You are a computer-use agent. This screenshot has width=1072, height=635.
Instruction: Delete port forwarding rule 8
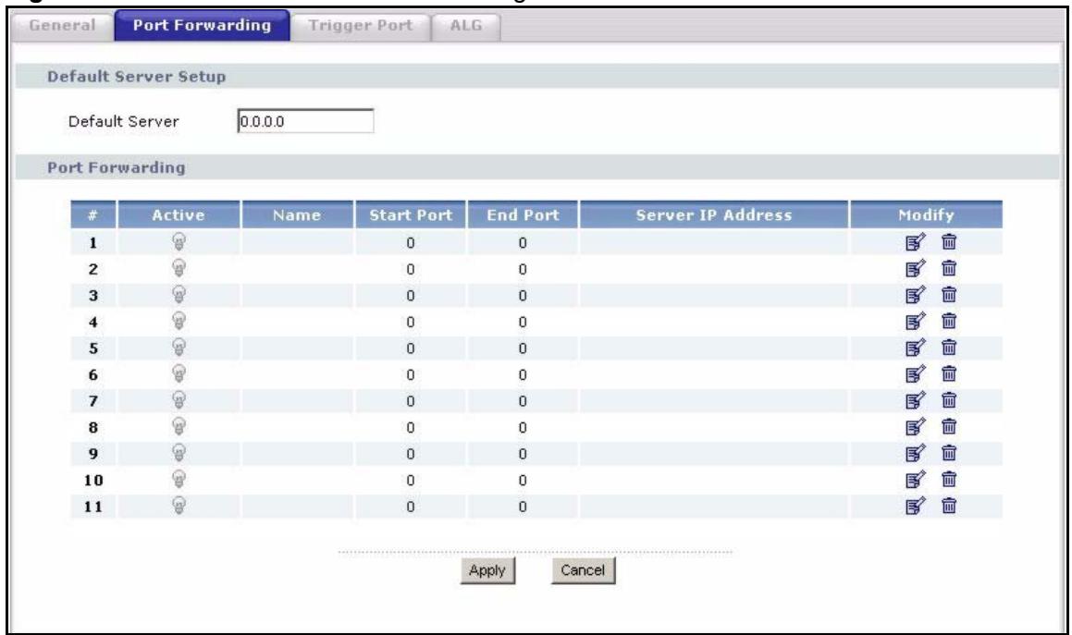tap(949, 426)
